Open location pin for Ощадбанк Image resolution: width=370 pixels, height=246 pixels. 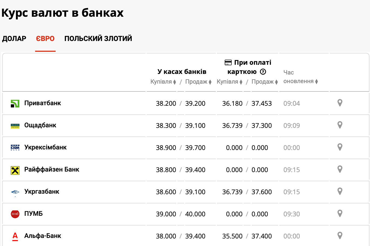pyautogui.click(x=340, y=125)
